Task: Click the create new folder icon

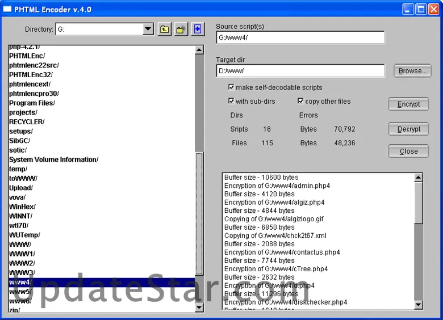Action: 181,30
